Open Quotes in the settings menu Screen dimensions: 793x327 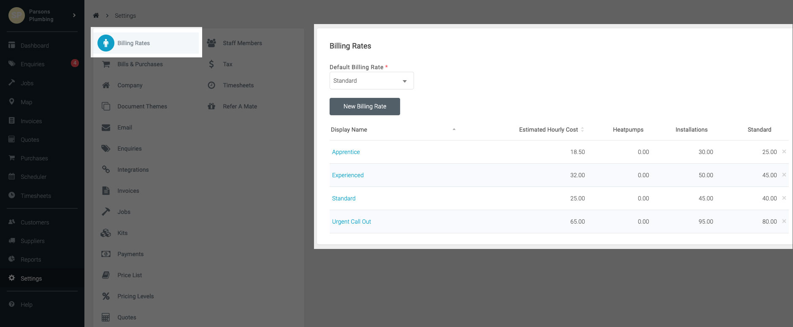tap(127, 317)
